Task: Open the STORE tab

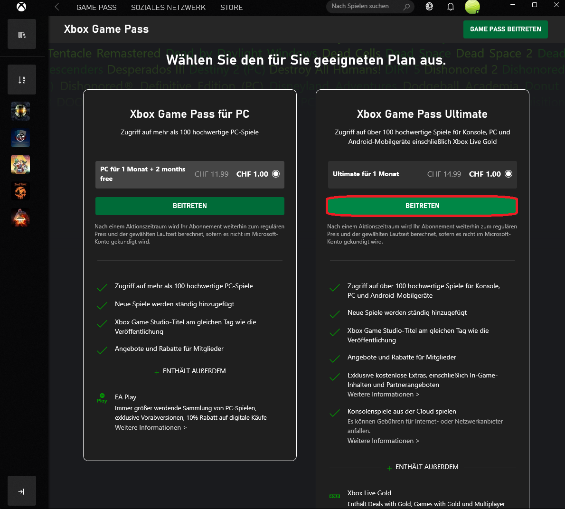Action: [231, 8]
